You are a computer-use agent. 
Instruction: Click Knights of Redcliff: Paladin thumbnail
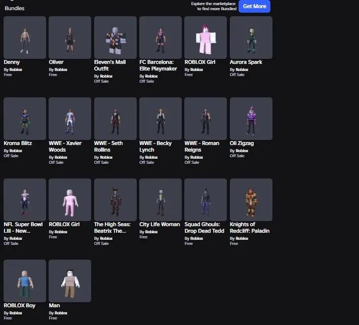251,200
